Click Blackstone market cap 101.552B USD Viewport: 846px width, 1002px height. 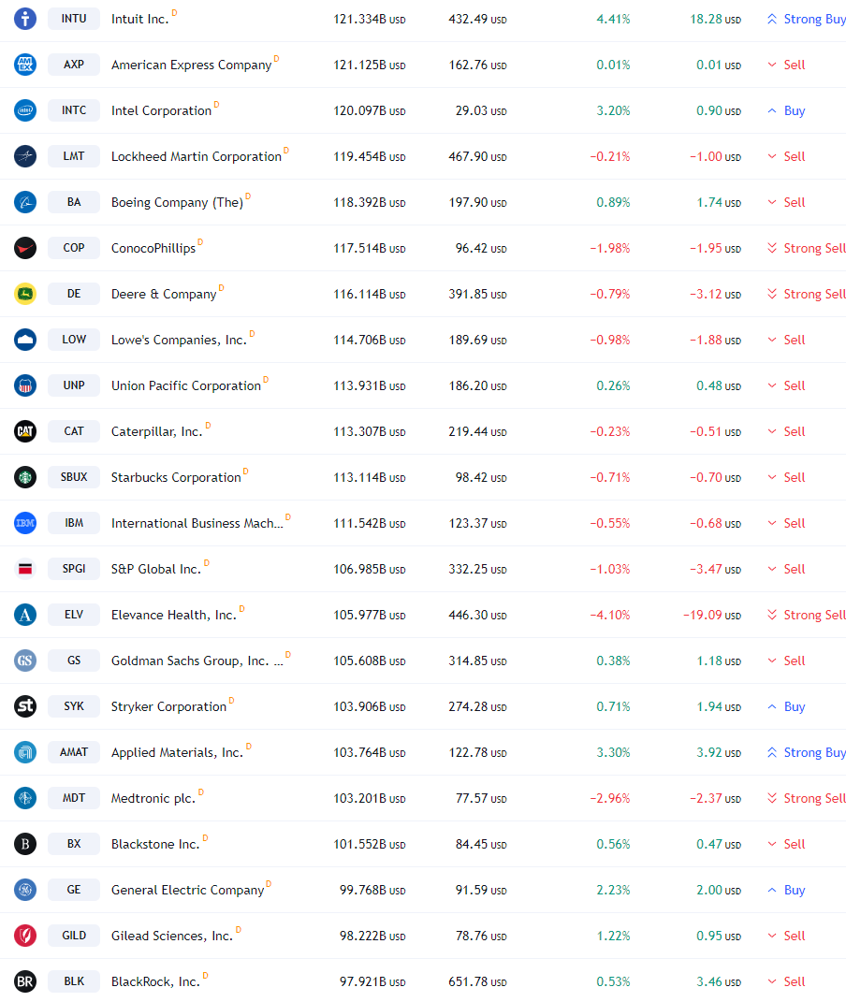370,844
